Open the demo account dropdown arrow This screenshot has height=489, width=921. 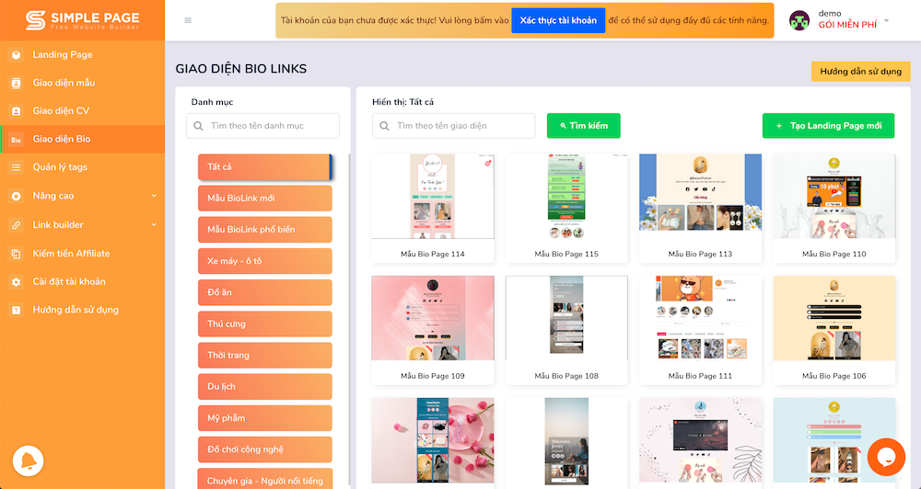[886, 20]
